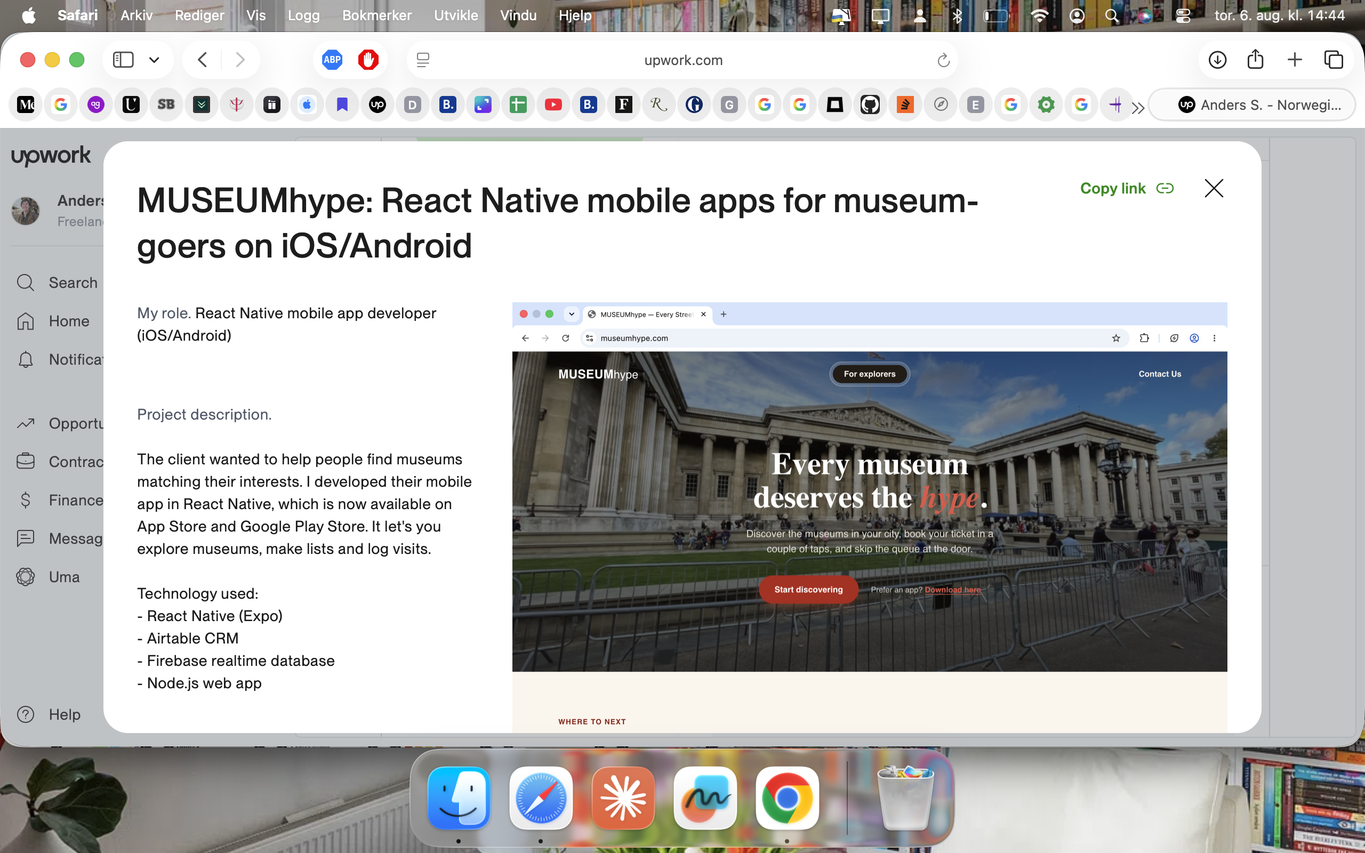Open Control Center in the menu bar

[x=1183, y=16]
